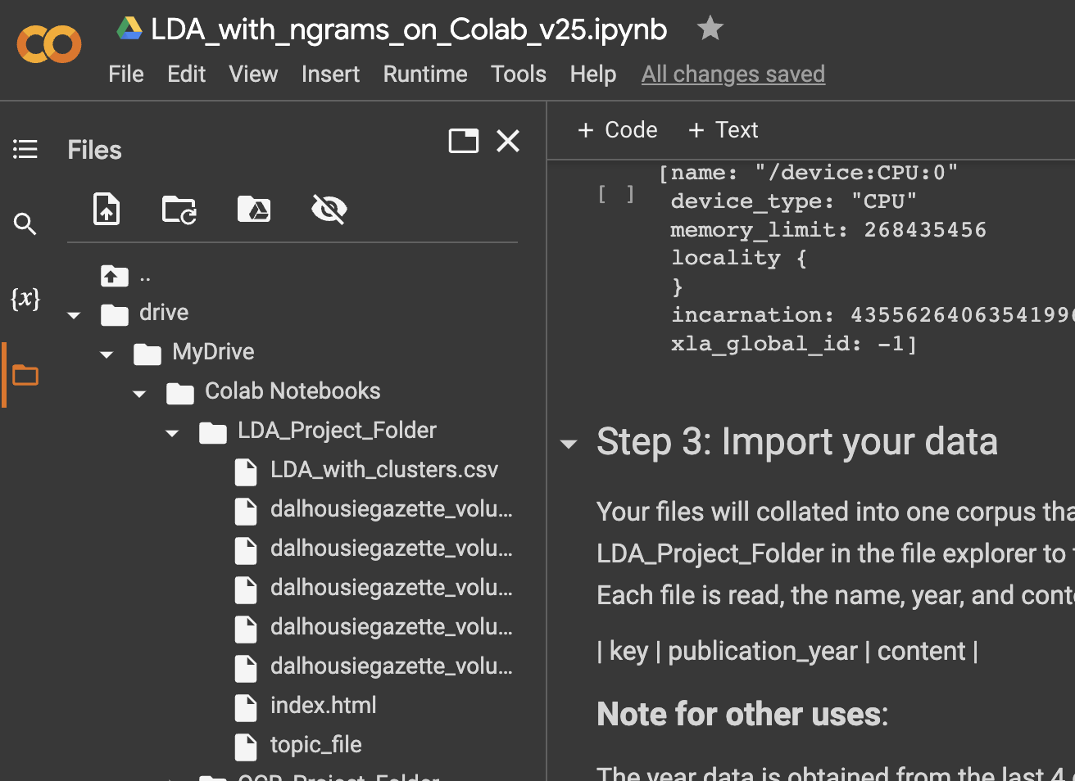Click the active orange sidebar indicator bar
Screen dimensions: 1075x781
tap(3, 374)
